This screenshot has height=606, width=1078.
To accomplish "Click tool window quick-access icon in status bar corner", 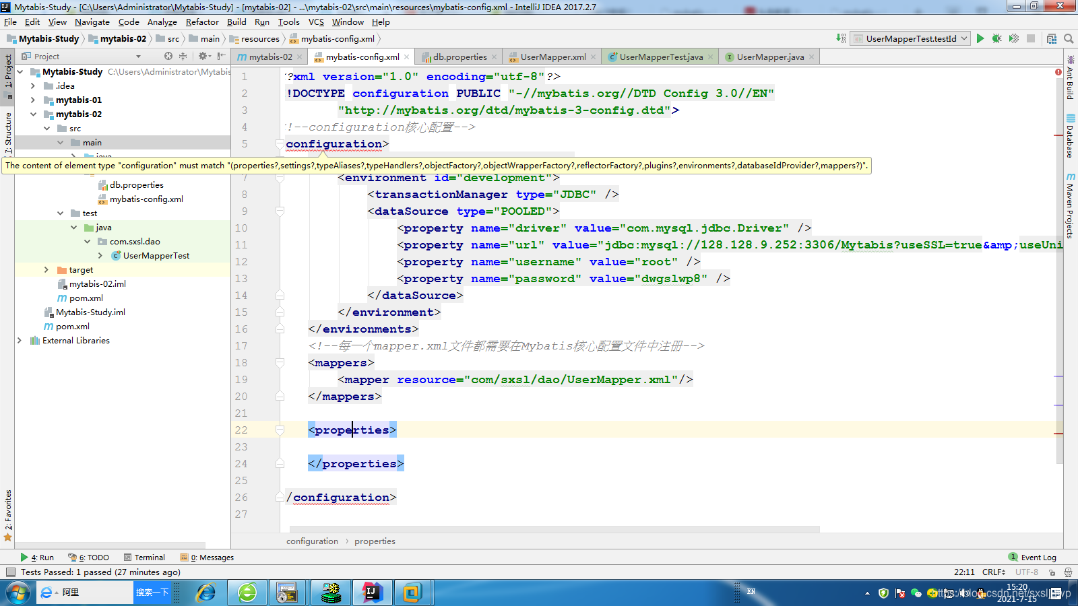I will click(10, 572).
